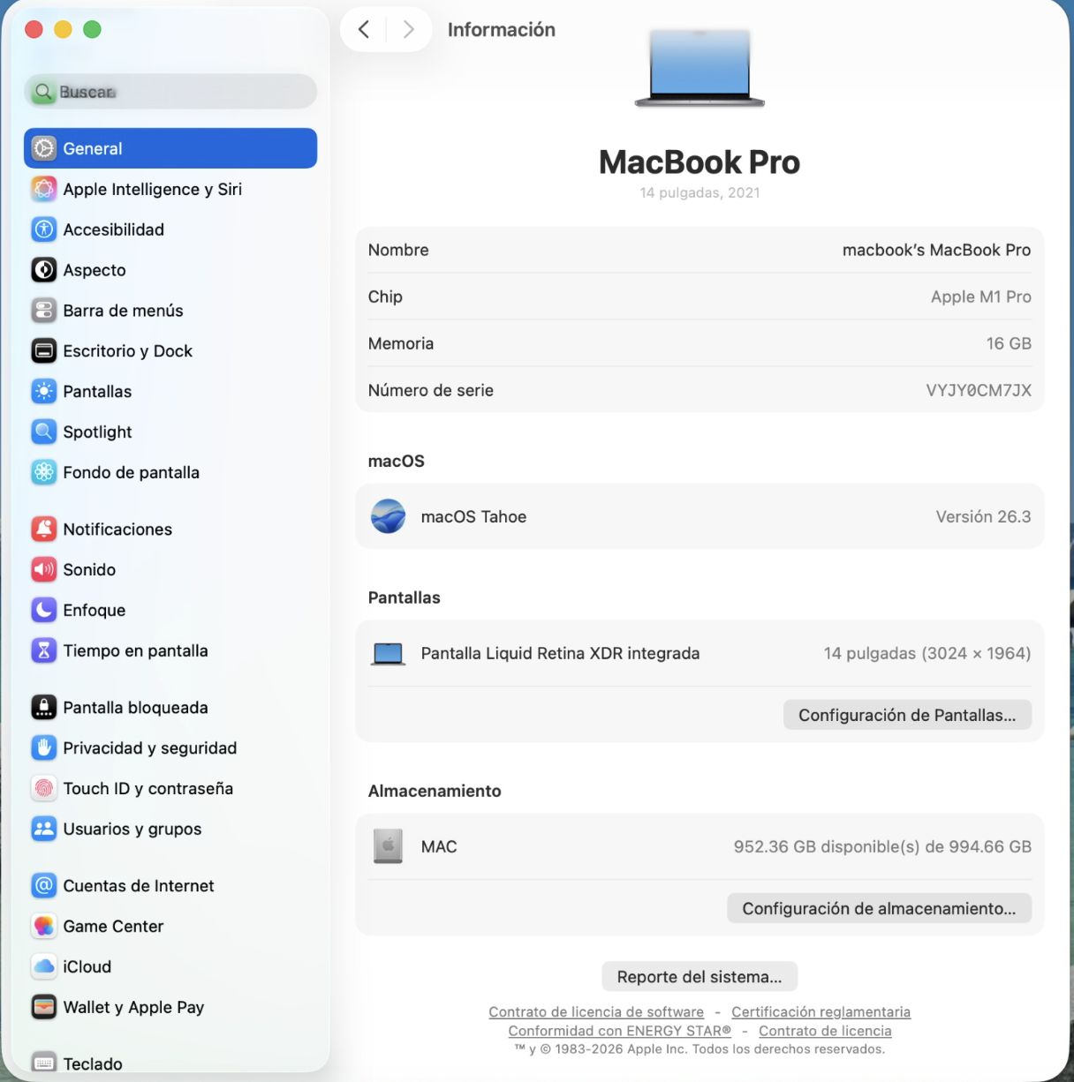1074x1082 pixels.
Task: Click the Reporte del sistema button
Action: tap(699, 976)
